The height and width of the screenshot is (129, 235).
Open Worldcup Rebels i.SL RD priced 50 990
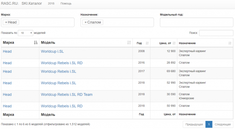coord(62,106)
